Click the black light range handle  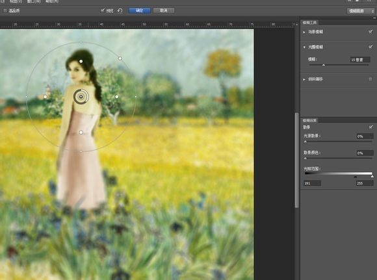(356, 177)
